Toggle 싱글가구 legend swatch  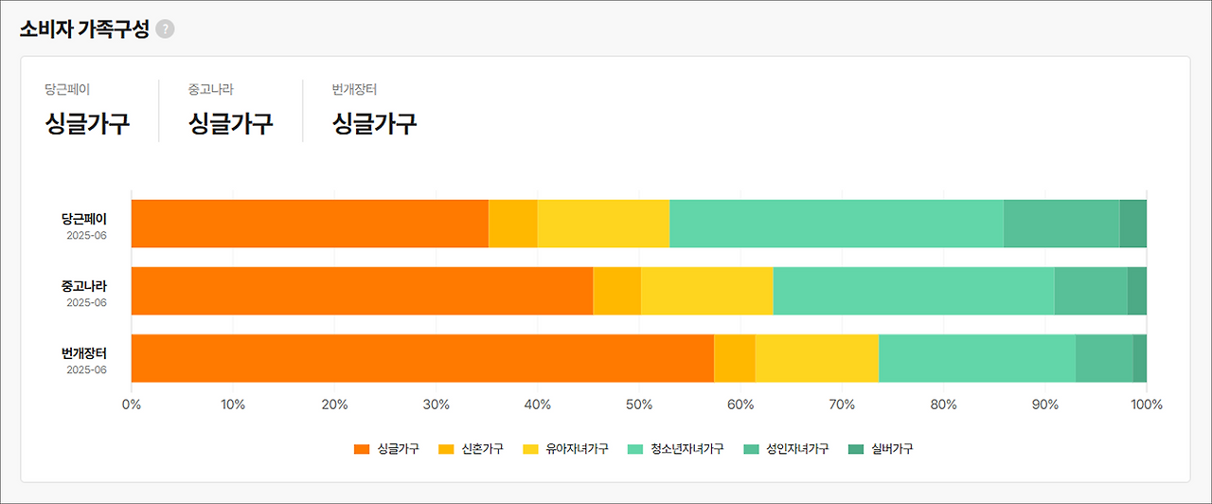coord(361,449)
